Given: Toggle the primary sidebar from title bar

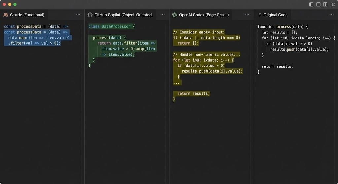Looking at the screenshot, I should (x=311, y=4).
